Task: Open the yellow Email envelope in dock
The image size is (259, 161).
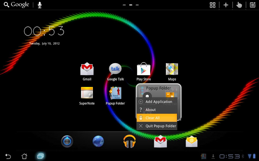Action: 191,141
